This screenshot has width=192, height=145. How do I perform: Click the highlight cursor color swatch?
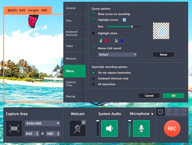coord(124,20)
